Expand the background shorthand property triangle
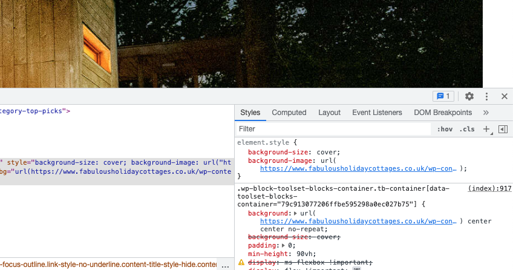 [295, 213]
